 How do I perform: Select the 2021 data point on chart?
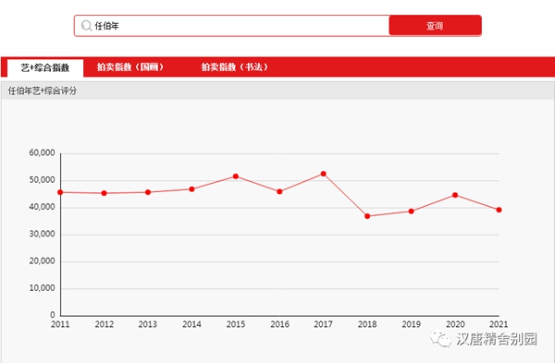pyautogui.click(x=499, y=210)
